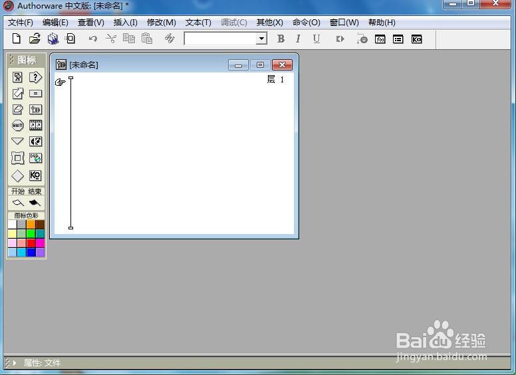Screen dimensions: 516x375
Task: Pick the red icon color swatch
Action: (x=31, y=243)
